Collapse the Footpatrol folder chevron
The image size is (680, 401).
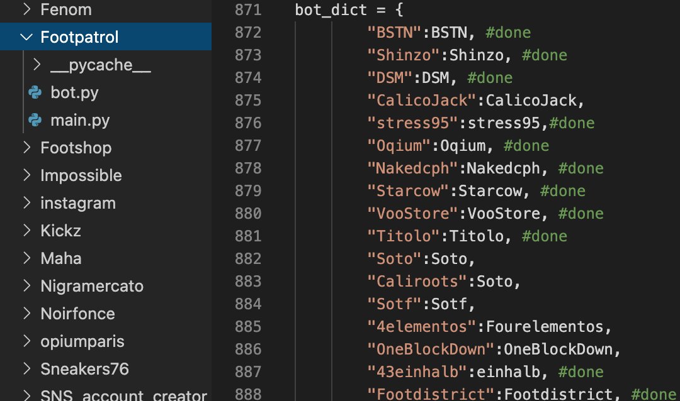coord(27,37)
